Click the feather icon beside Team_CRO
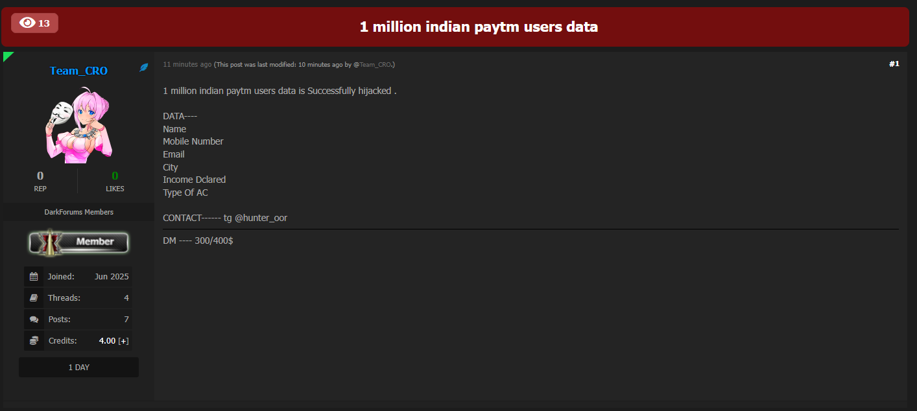The height and width of the screenshot is (411, 917). (x=144, y=67)
